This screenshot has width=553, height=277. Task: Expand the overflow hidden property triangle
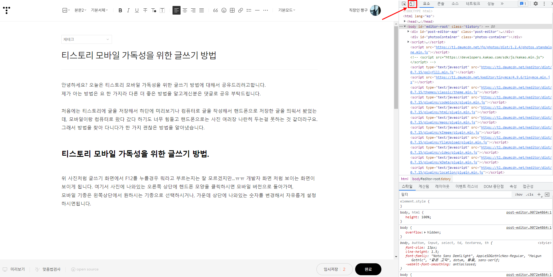click(x=425, y=232)
